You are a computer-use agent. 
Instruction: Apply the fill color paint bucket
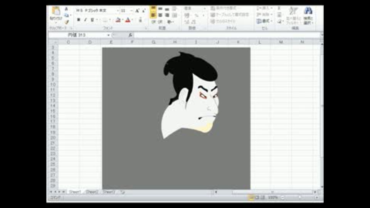tap(118, 20)
